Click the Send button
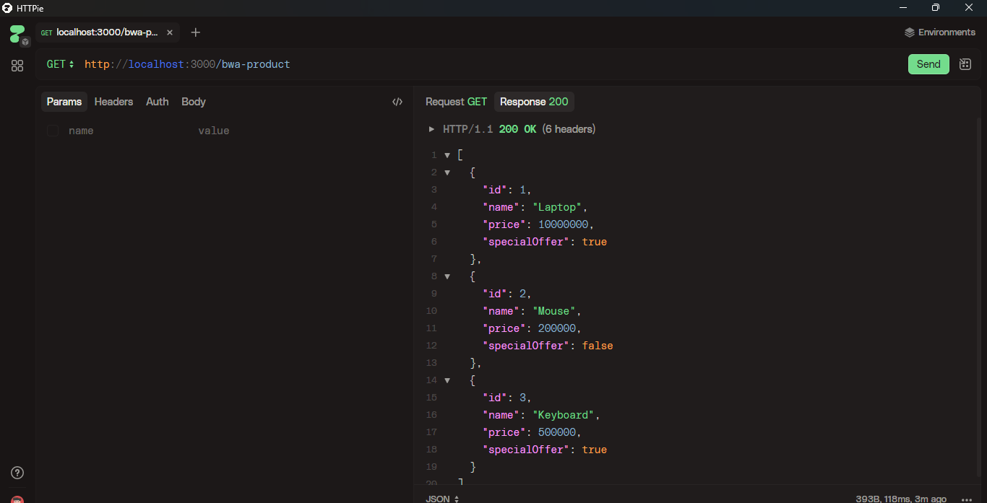 pos(928,64)
